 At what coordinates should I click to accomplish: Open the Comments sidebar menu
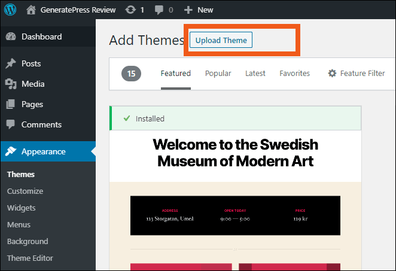41,124
